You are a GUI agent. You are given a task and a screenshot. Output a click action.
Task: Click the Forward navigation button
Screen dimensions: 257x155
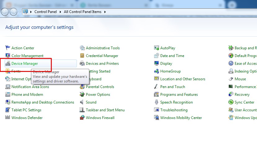click(13, 12)
